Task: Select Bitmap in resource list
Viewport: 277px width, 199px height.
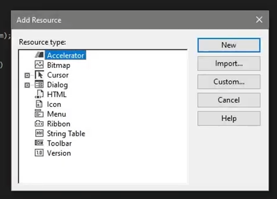Action: pos(58,65)
